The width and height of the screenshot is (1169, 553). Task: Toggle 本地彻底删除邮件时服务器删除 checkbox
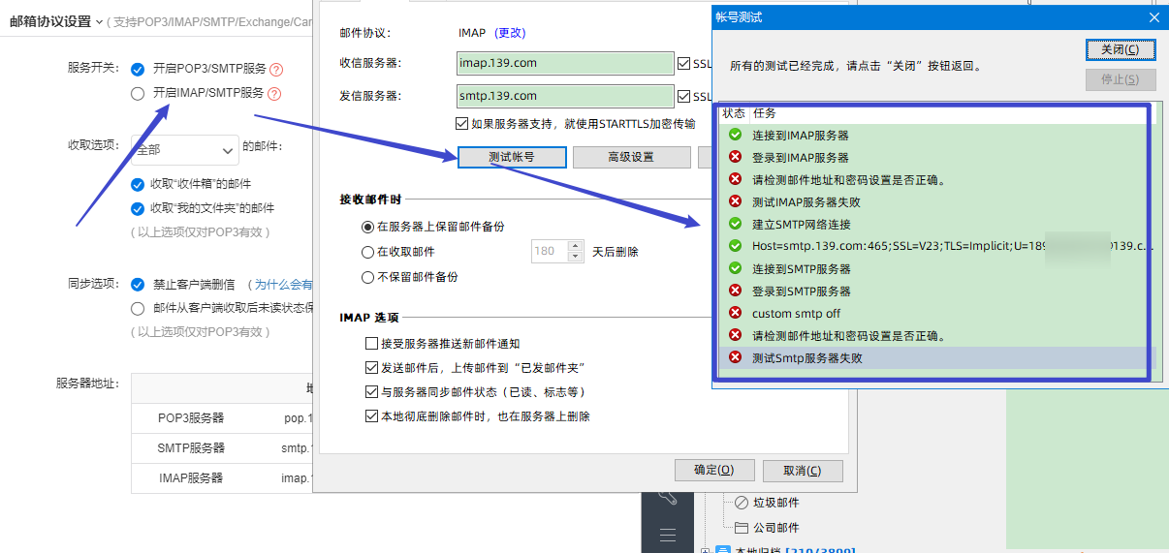[371, 416]
